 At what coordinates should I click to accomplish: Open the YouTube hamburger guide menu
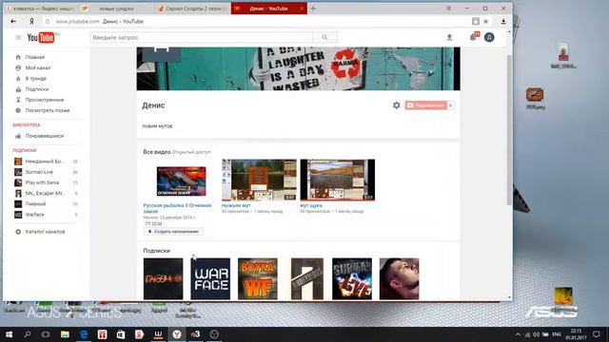(18, 38)
